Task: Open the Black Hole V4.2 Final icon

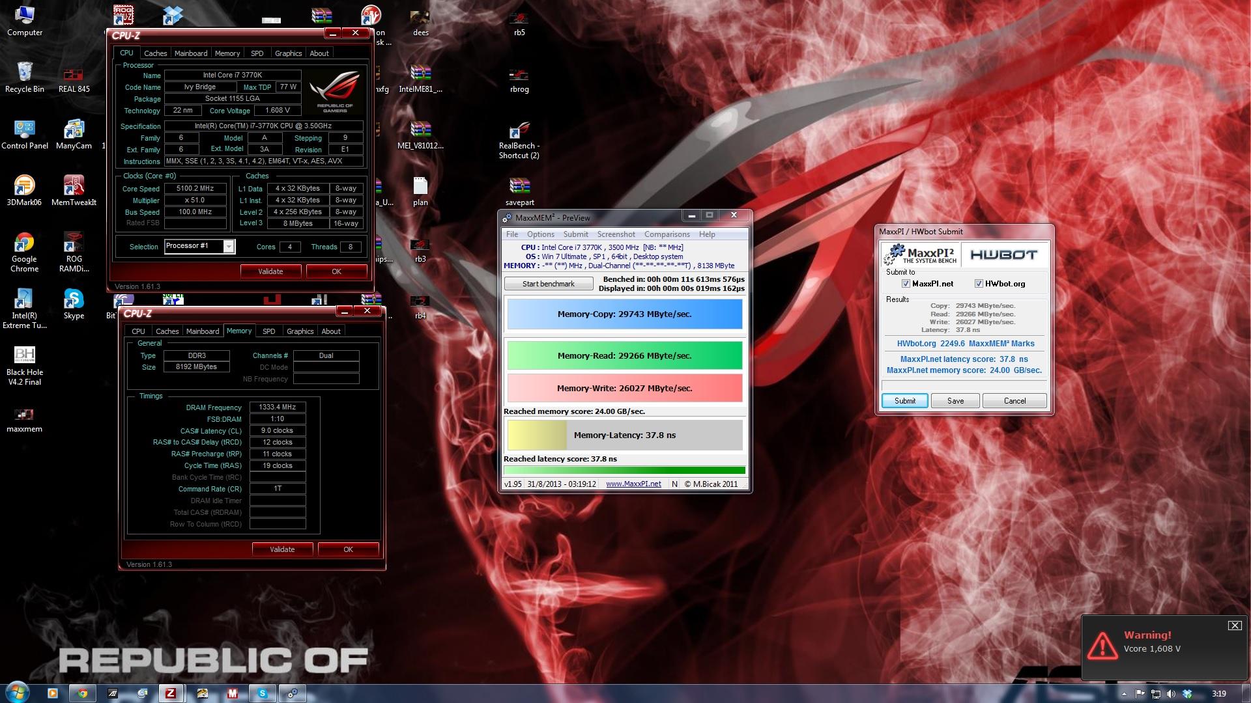Action: coord(25,365)
